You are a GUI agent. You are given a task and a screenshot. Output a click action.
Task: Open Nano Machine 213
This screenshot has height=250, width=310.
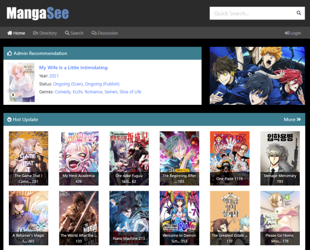(x=129, y=218)
